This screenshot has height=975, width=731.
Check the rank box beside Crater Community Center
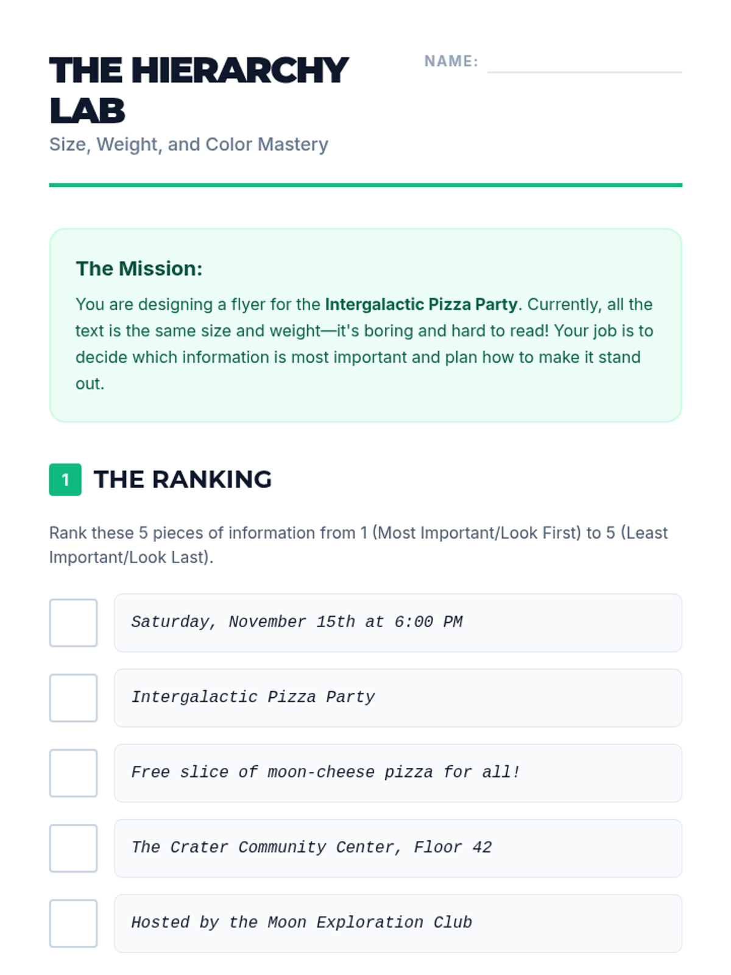73,848
